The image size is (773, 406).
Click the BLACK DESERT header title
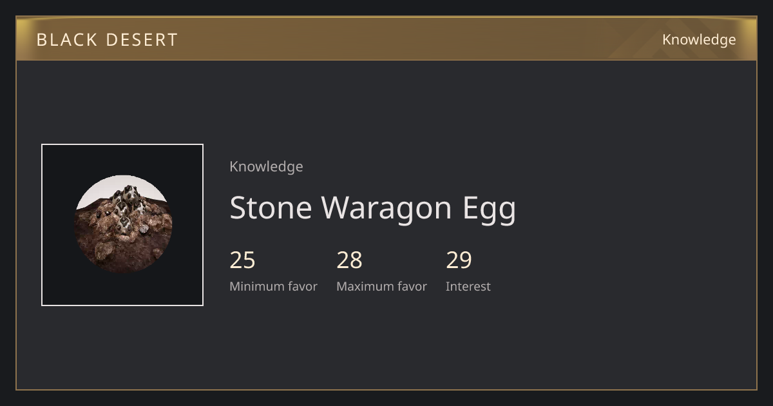tap(107, 39)
